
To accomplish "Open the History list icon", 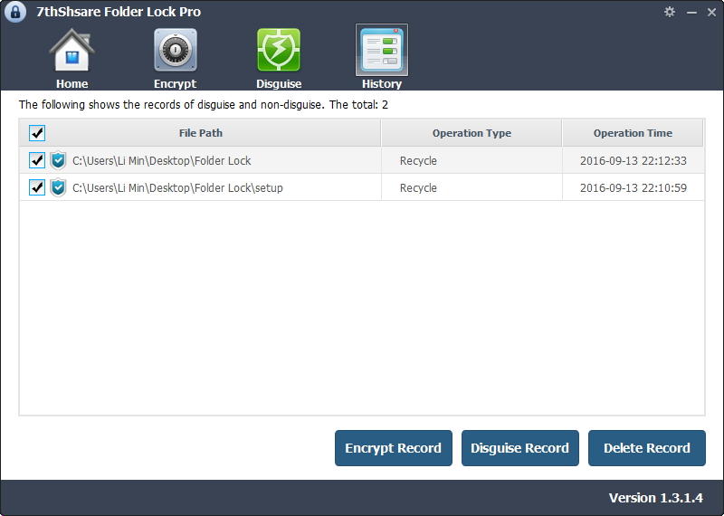I will (382, 50).
